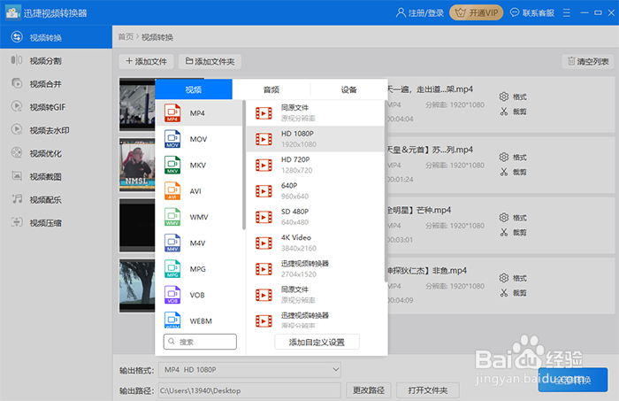Click the tree landscape video thumbnail
The width and height of the screenshot is (619, 401).
pyautogui.click(x=137, y=286)
